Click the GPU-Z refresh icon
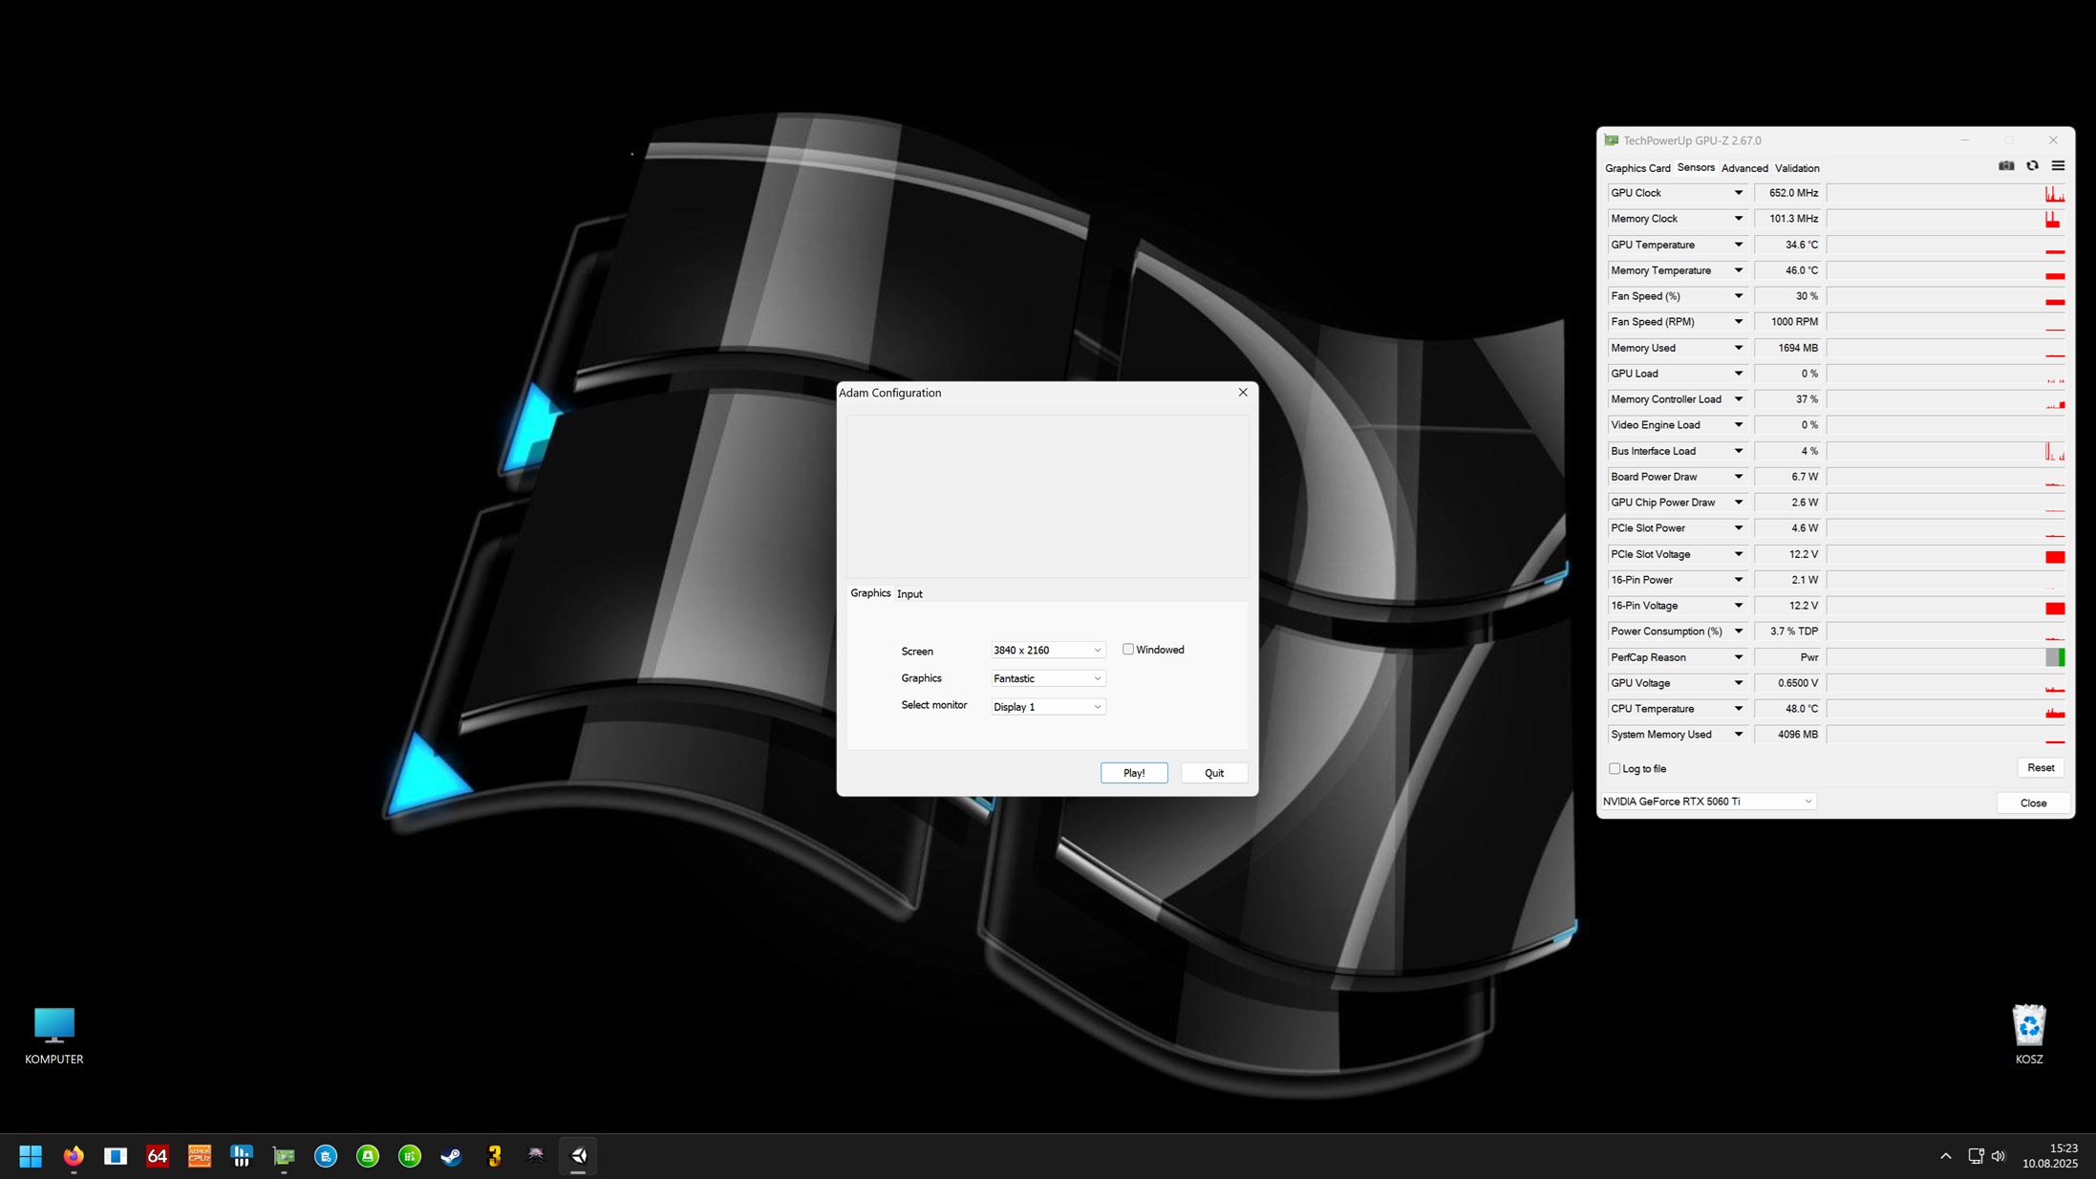This screenshot has width=2096, height=1179. (2032, 166)
